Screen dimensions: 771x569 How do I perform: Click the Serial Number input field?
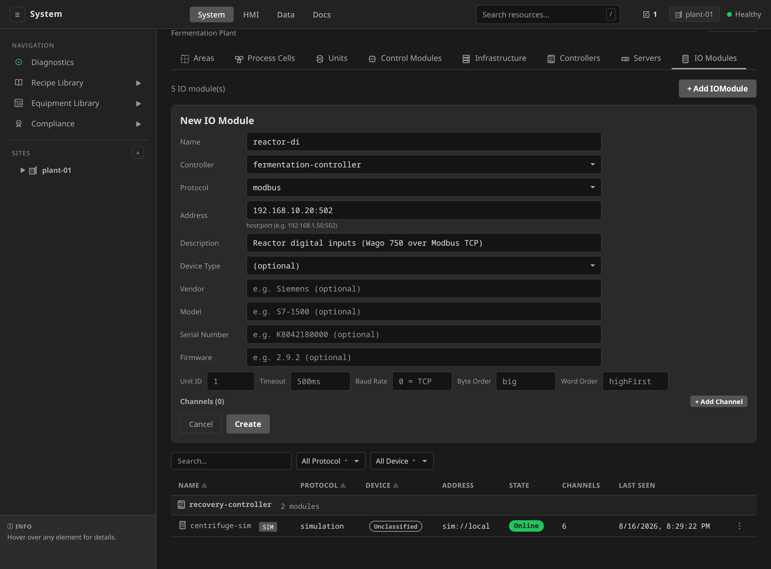pos(424,334)
